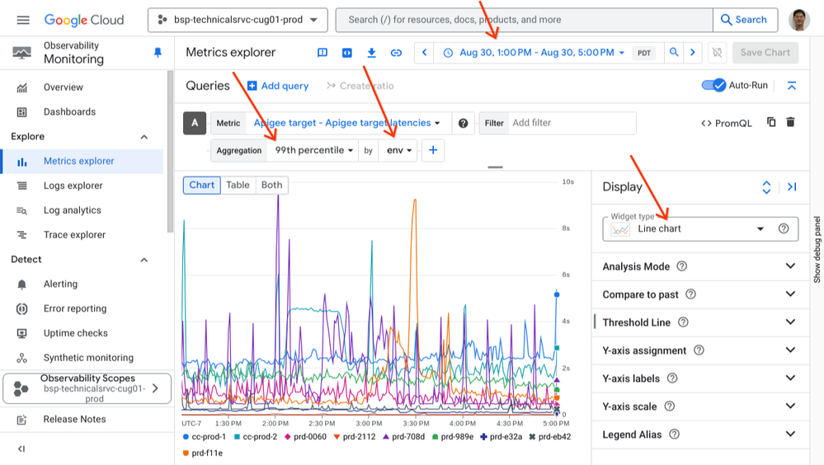Toggle prd-2112 series in the legend
The height and width of the screenshot is (465, 824).
tap(355, 437)
